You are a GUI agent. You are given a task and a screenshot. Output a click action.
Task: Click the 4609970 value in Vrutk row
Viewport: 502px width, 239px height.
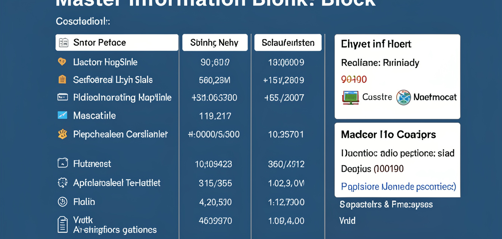(x=216, y=221)
